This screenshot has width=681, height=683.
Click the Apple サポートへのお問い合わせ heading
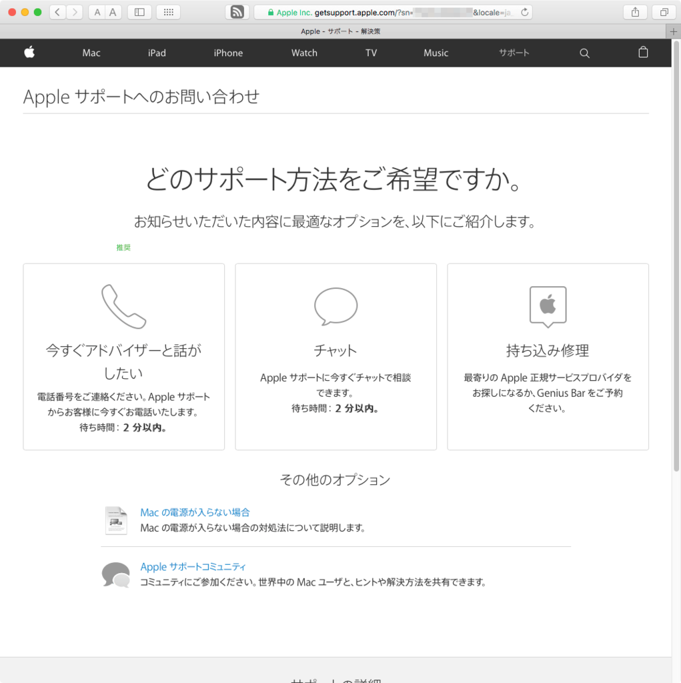click(141, 97)
